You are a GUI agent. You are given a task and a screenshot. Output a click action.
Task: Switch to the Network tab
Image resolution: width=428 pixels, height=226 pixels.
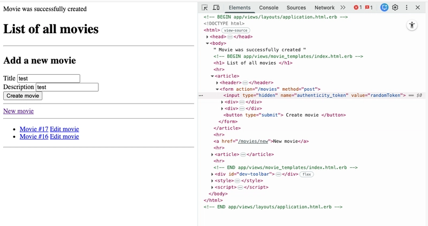[324, 7]
